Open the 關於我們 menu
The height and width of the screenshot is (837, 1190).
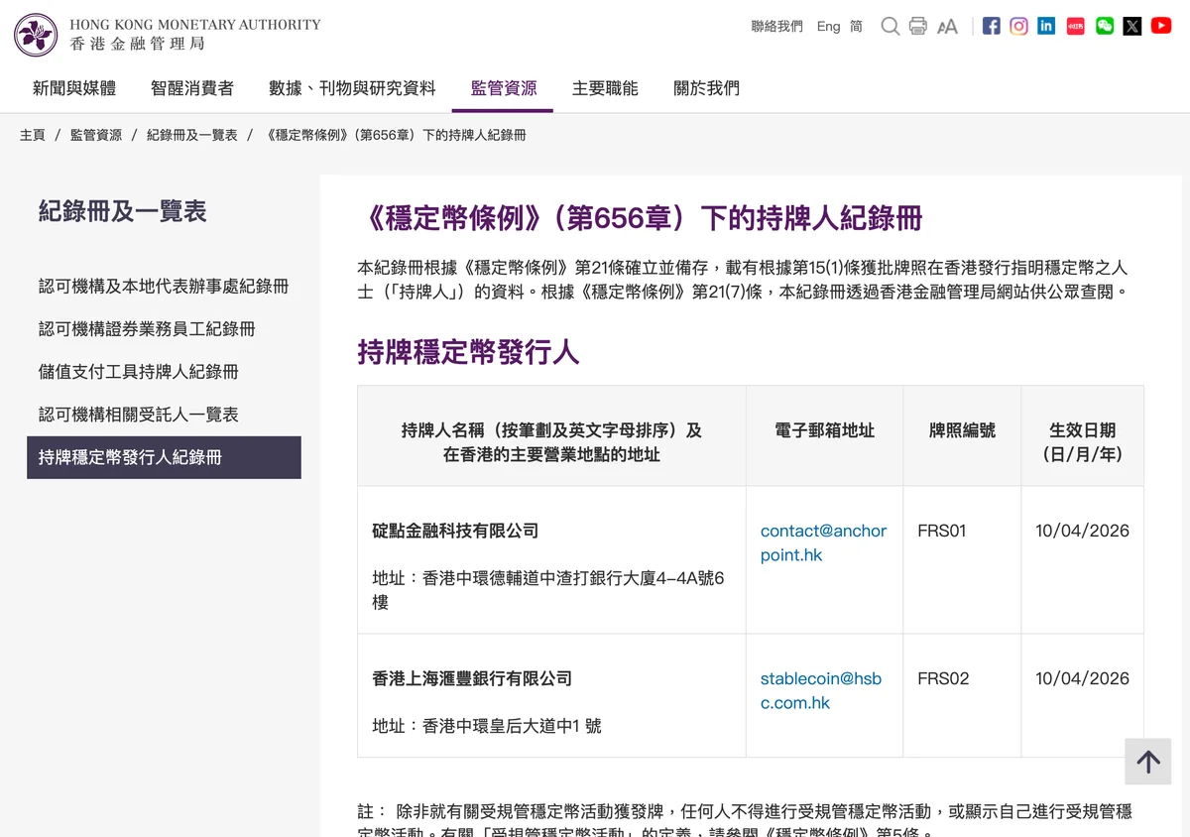tap(706, 88)
